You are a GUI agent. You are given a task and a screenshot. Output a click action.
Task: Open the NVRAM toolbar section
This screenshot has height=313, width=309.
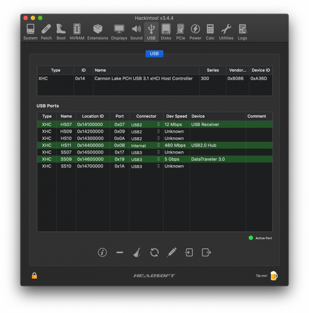click(77, 32)
